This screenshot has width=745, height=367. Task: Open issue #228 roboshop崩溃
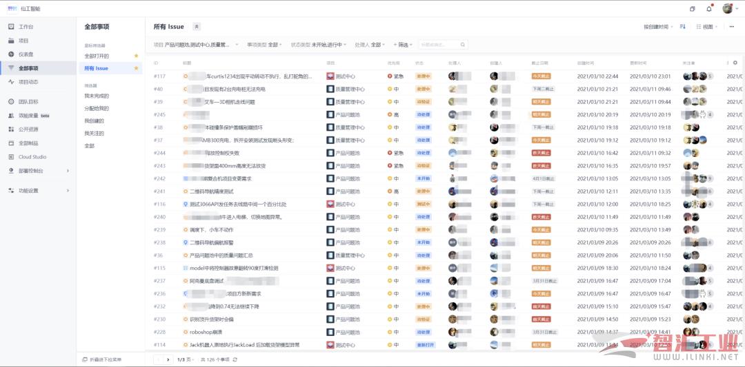[x=206, y=332]
